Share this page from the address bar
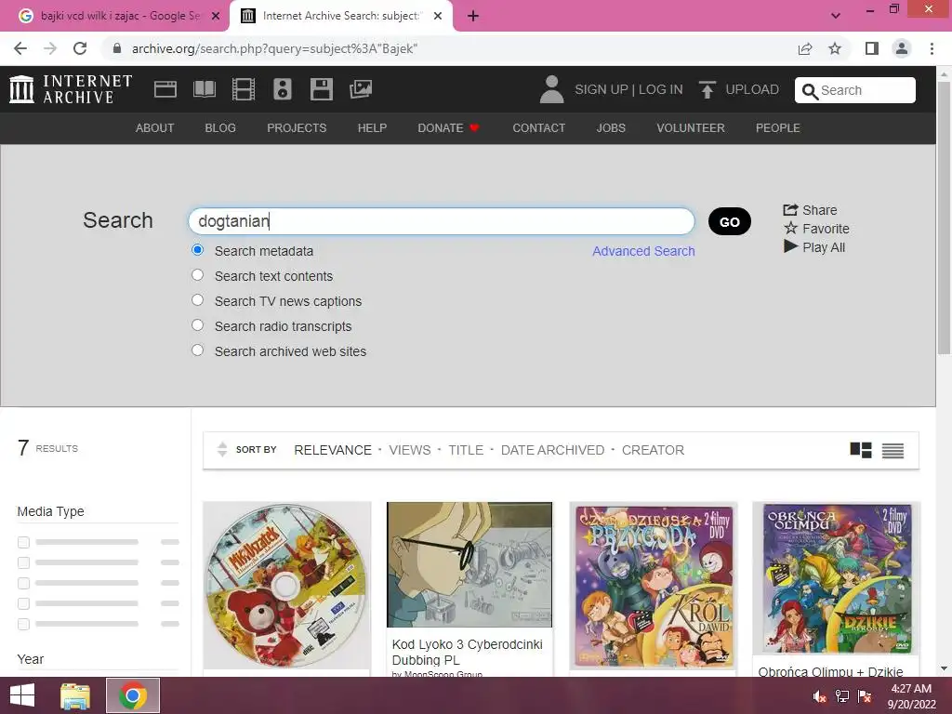 coord(805,48)
